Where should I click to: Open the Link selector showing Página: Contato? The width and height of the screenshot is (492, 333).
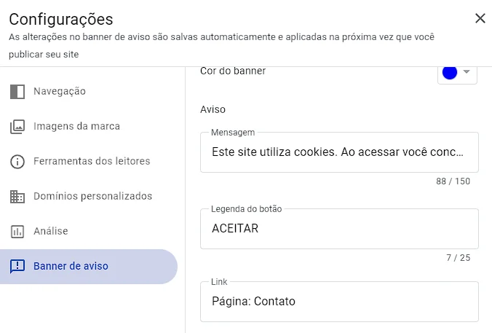(339, 301)
